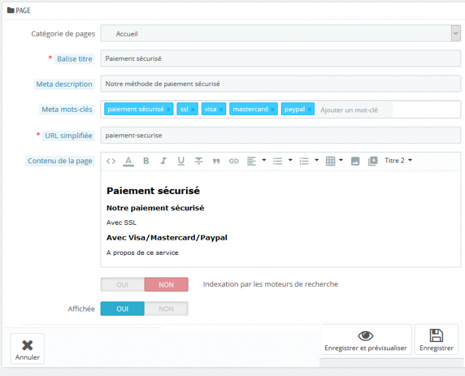Click 'Avec Visa/Mastercard/Paypal' heading
This screenshot has width=465, height=376.
167,238
